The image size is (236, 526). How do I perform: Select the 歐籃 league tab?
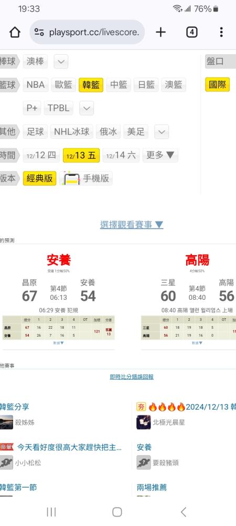63,85
